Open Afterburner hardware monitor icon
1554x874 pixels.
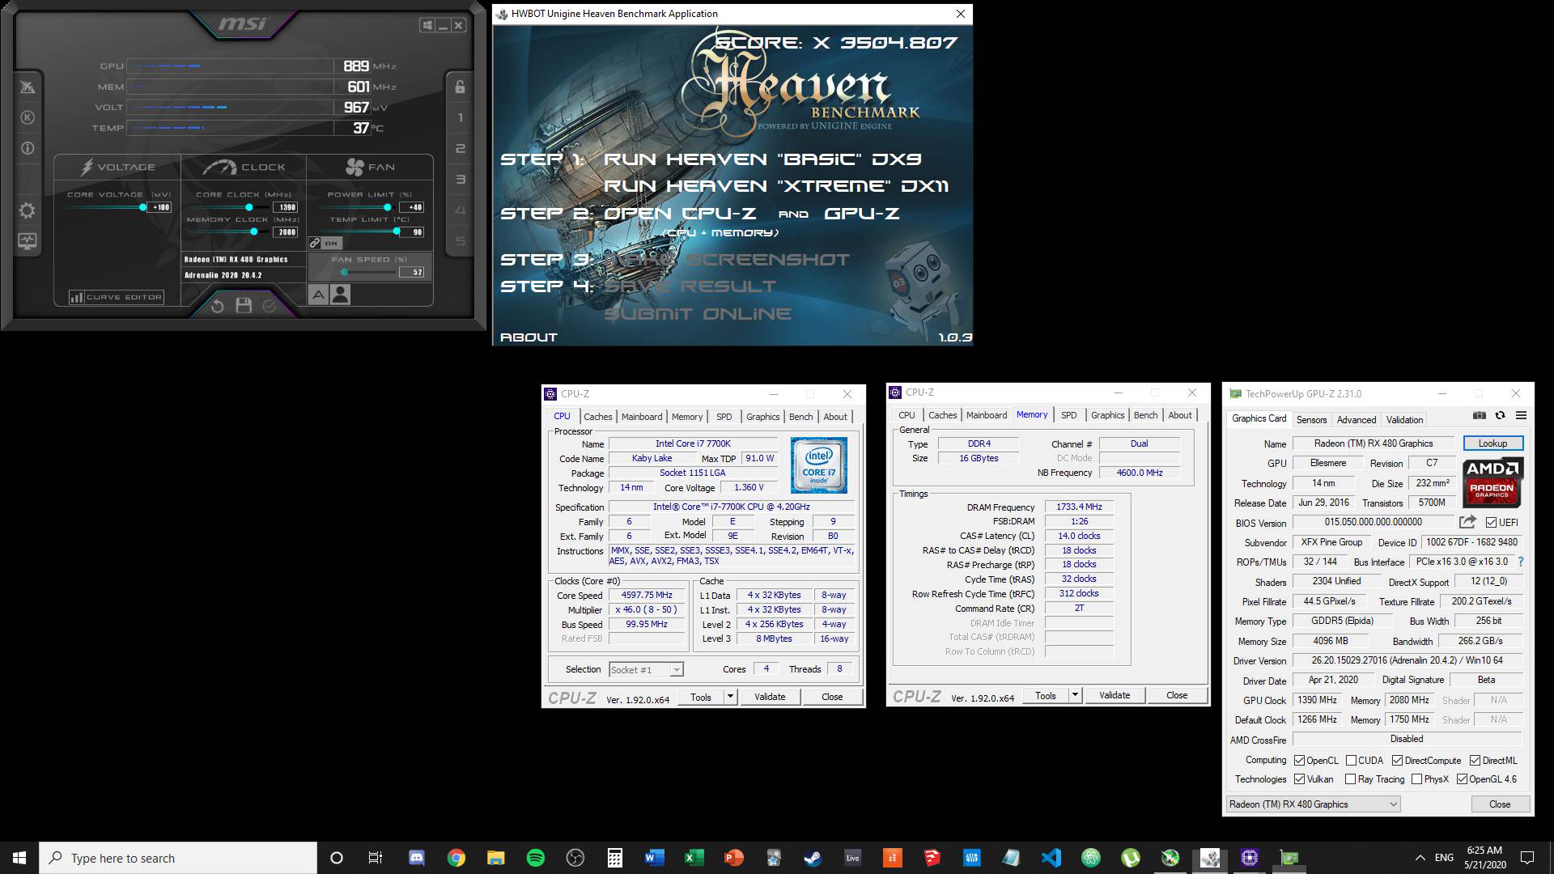(x=27, y=241)
